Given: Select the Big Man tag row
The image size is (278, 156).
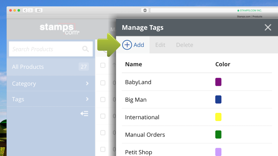Looking at the screenshot, I should [197, 99].
